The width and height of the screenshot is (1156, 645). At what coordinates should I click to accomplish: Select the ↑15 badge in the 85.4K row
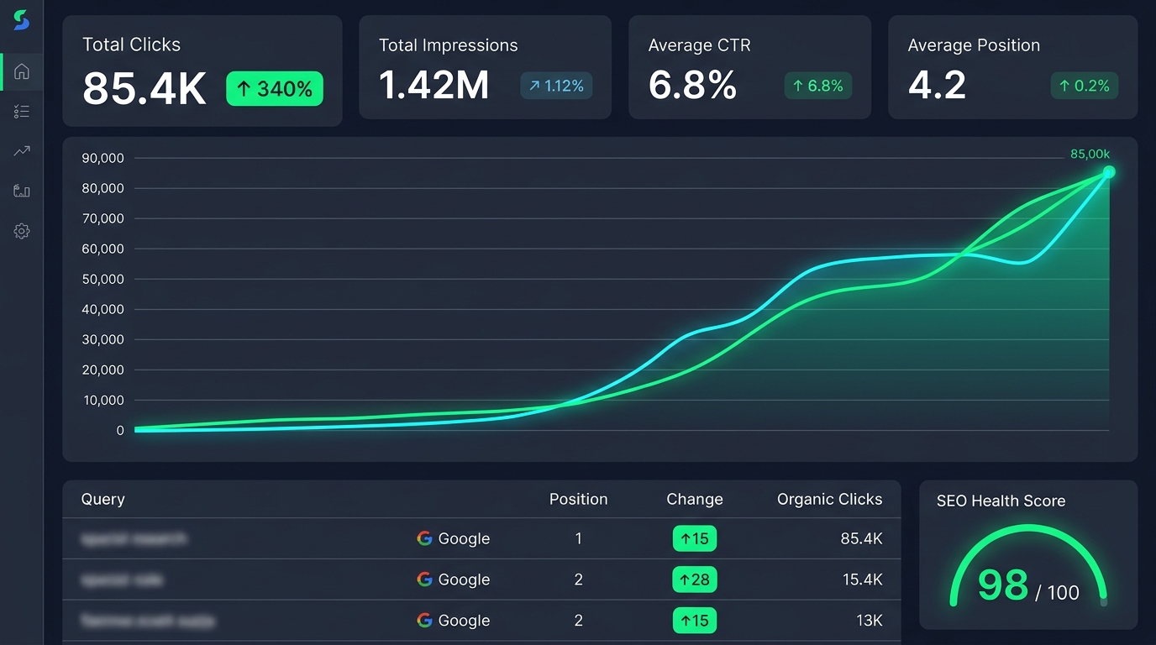click(x=695, y=538)
